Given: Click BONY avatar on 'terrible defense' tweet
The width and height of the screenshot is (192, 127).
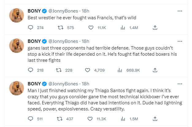Looking at the screenshot, I should (x=17, y=45).
